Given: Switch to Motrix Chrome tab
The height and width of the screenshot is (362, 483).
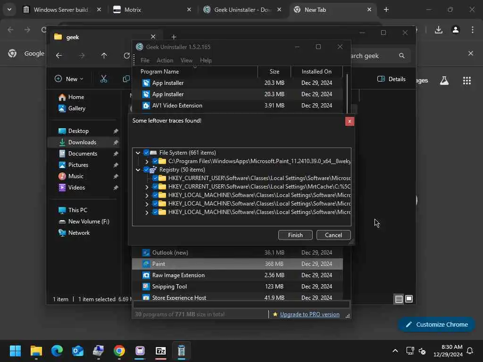Looking at the screenshot, I should pos(151,9).
